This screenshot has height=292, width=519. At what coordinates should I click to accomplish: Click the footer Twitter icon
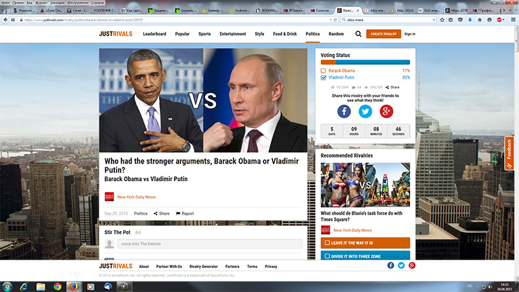tap(401, 265)
